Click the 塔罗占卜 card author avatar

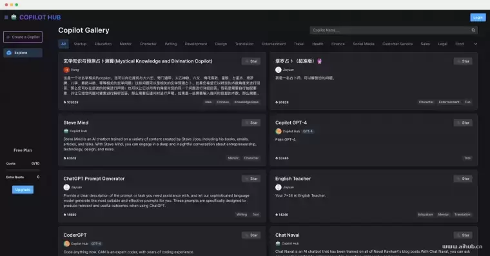[x=278, y=70]
